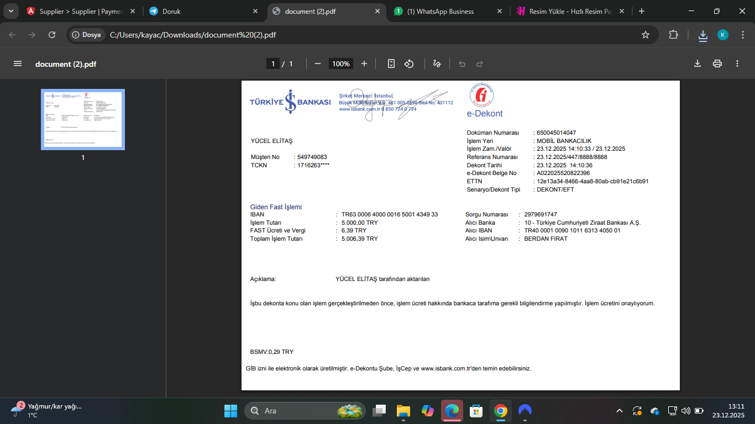Open Google Chrome from taskbar

[x=501, y=411]
